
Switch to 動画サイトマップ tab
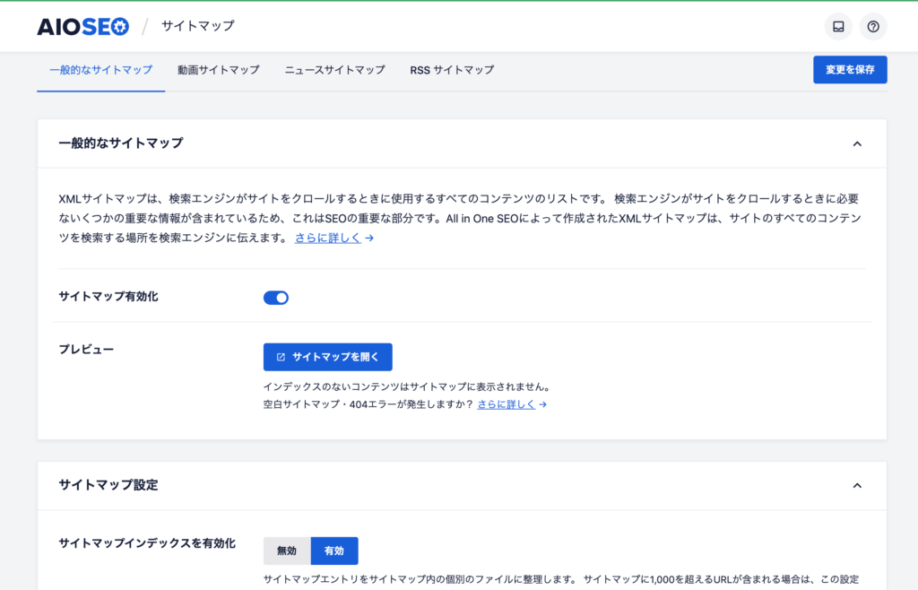[219, 70]
